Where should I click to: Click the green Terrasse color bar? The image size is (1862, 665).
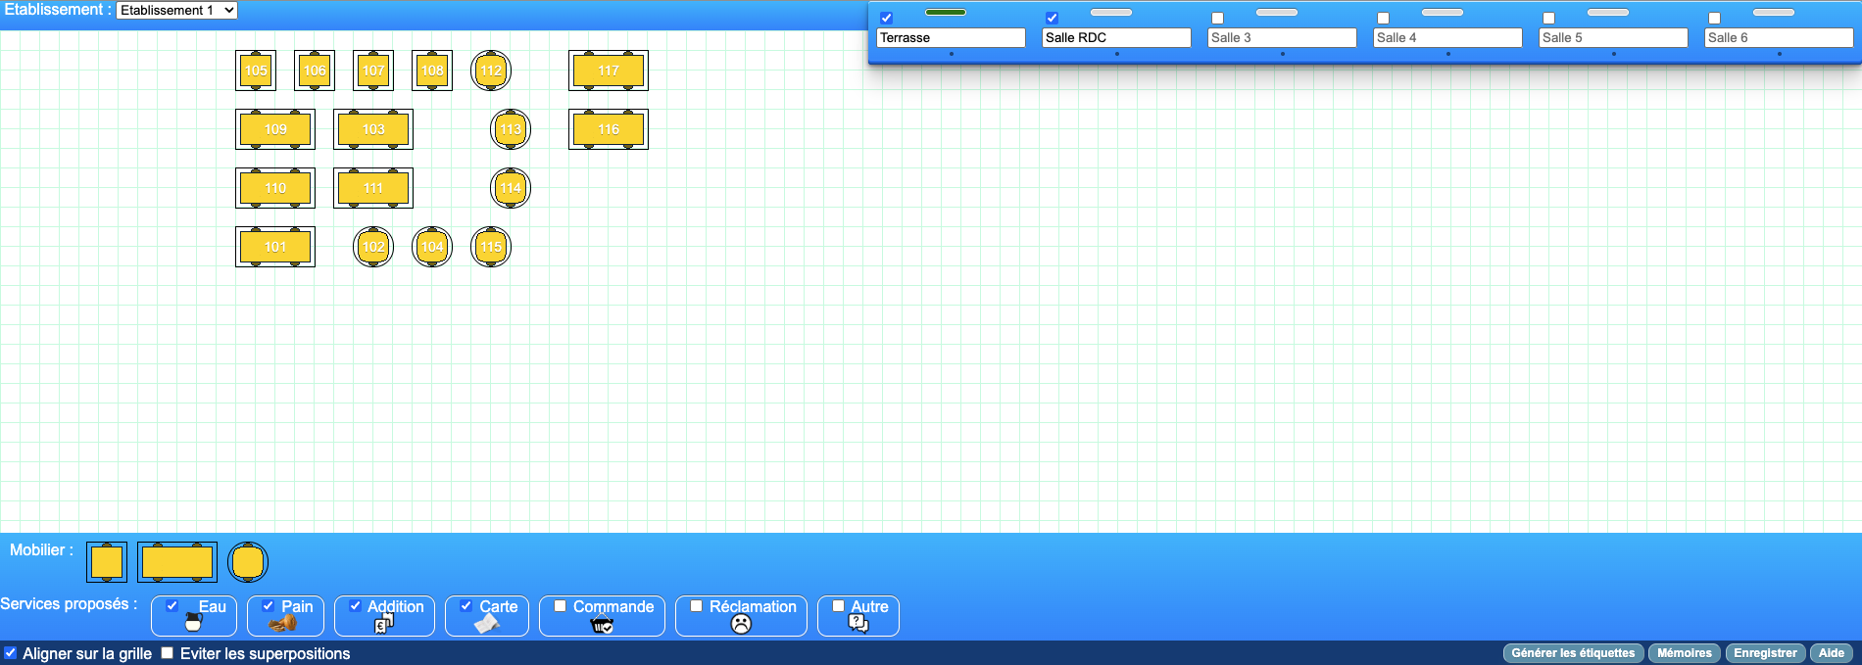[x=946, y=13]
